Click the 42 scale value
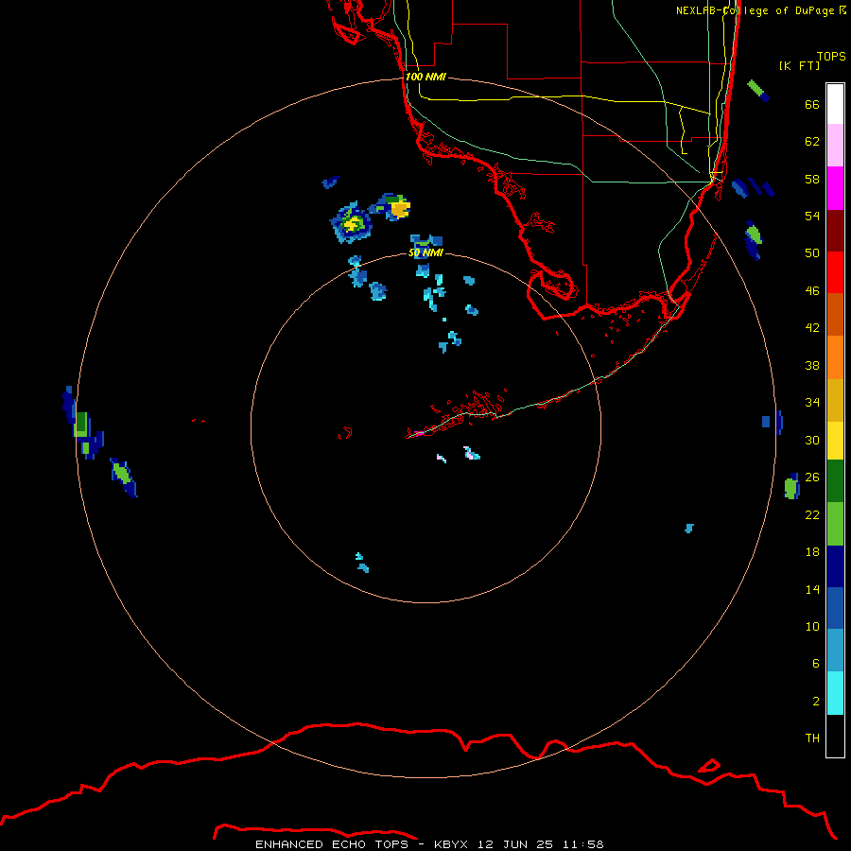This screenshot has width=851, height=851. click(812, 328)
